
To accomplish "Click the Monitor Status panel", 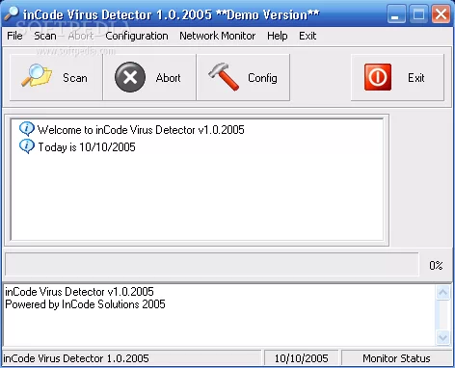I will 396,358.
